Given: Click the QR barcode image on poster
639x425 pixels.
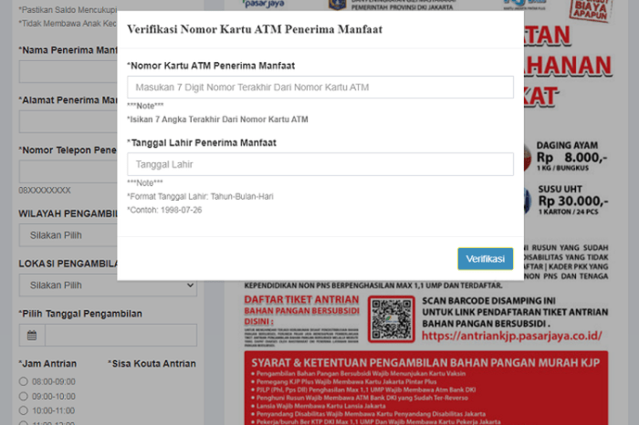Looking at the screenshot, I should (392, 319).
